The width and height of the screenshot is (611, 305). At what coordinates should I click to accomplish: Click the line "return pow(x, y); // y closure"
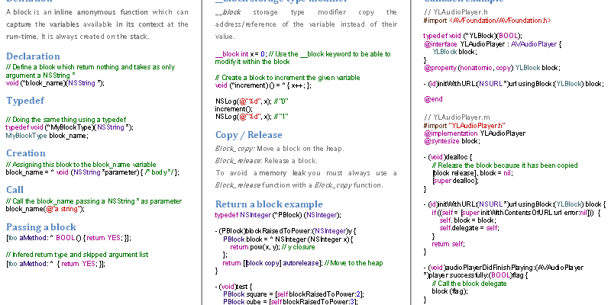click(273, 247)
